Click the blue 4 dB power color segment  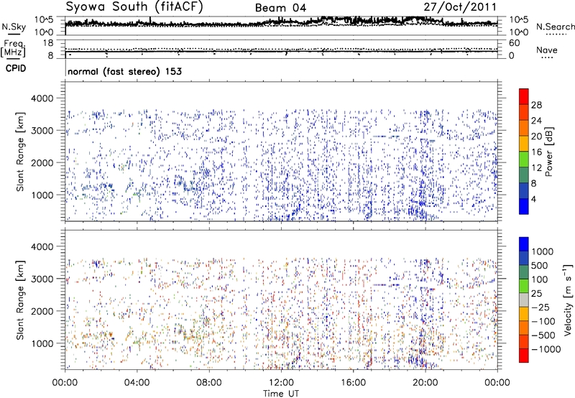pos(524,206)
